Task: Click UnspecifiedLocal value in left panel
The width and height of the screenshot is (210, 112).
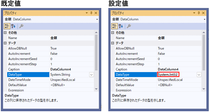Action: tap(63, 80)
